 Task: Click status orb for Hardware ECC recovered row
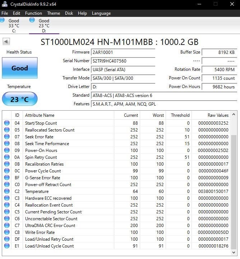[7, 198]
